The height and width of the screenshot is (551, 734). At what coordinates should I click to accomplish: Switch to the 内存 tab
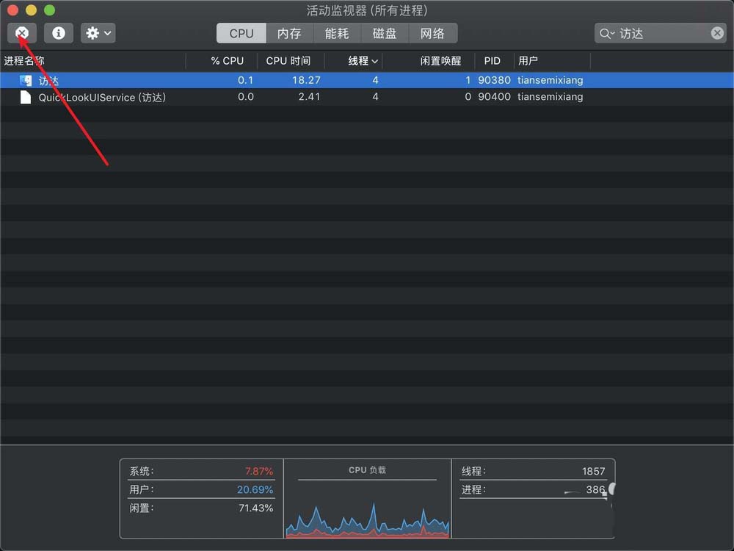(x=288, y=32)
